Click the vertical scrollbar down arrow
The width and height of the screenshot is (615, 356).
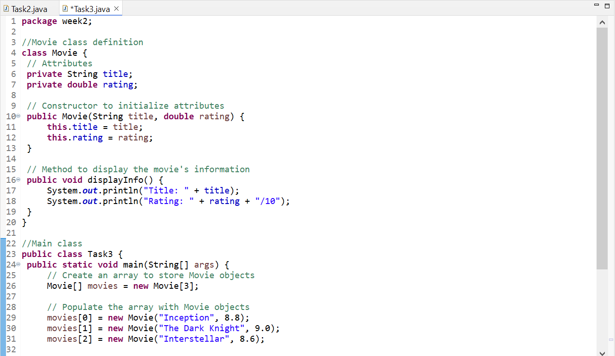click(x=602, y=352)
